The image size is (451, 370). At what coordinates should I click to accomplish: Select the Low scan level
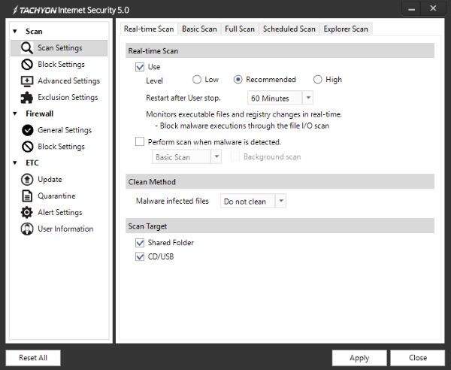tap(197, 80)
